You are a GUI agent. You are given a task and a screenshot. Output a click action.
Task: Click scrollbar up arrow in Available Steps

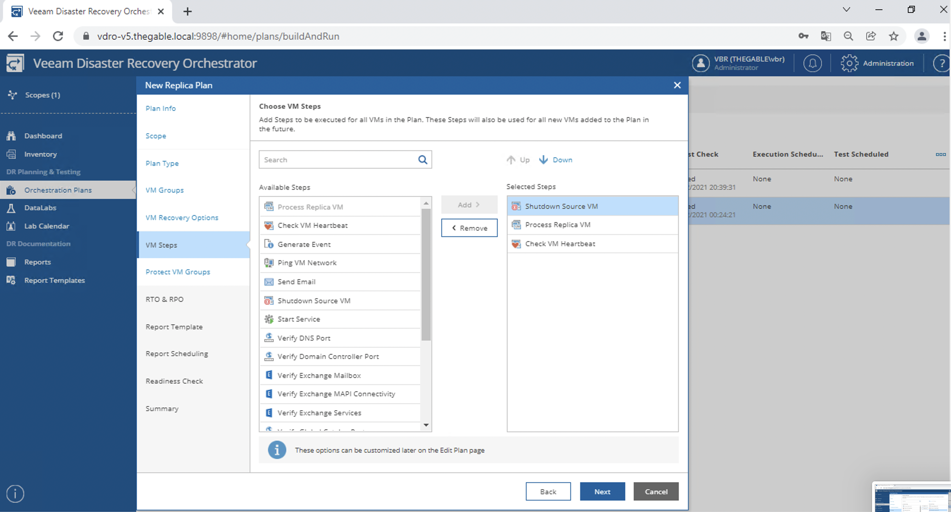[x=426, y=203]
